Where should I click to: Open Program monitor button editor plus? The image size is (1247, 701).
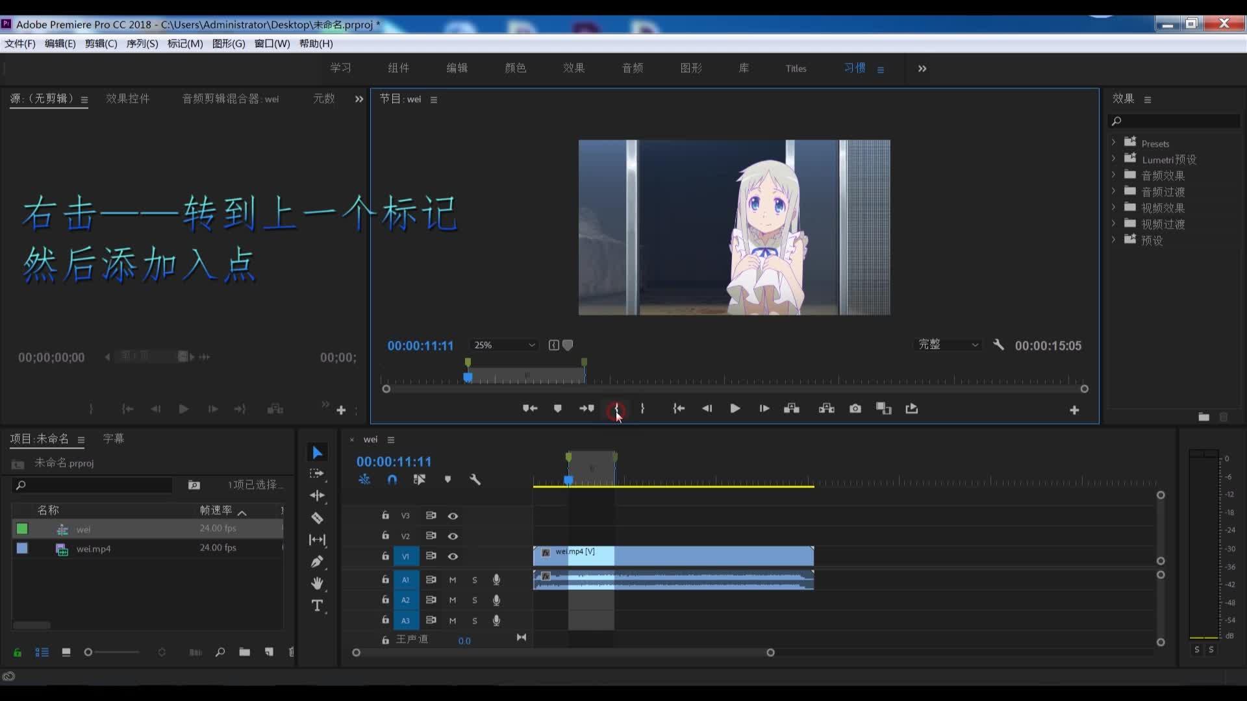pos(1074,410)
